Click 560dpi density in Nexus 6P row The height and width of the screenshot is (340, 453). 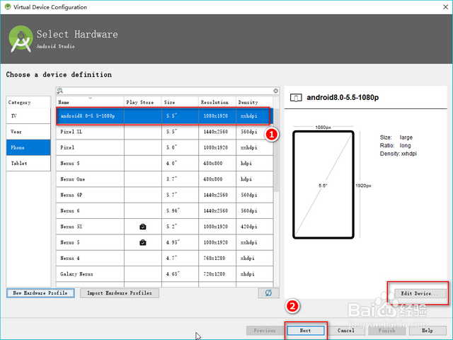(248, 195)
